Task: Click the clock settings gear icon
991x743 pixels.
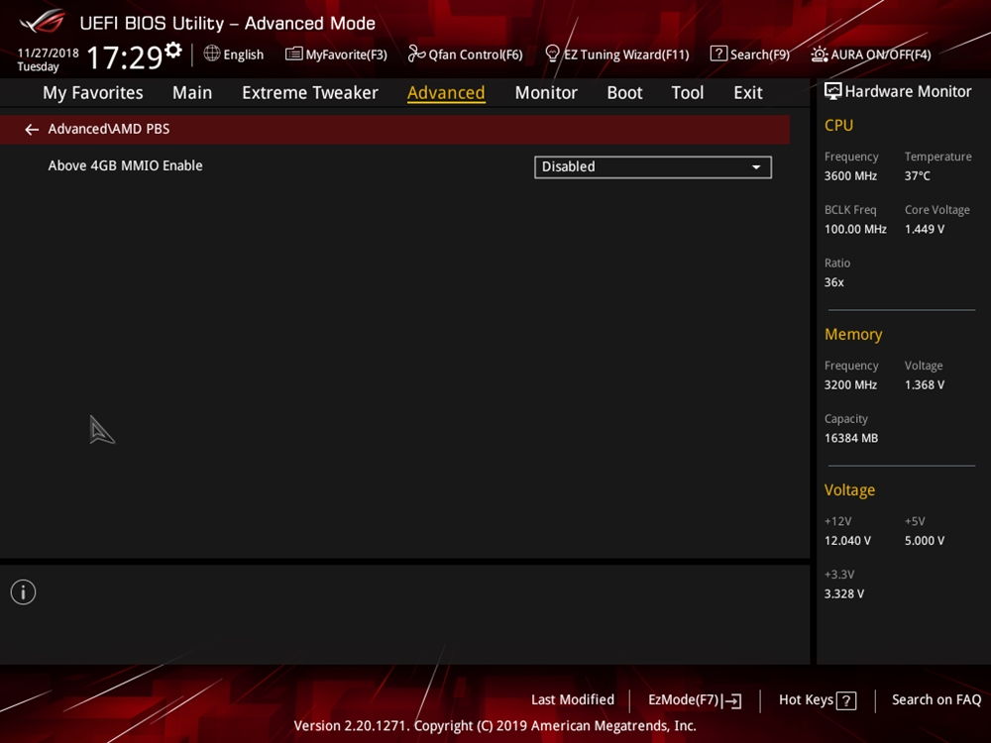Action: pos(173,50)
